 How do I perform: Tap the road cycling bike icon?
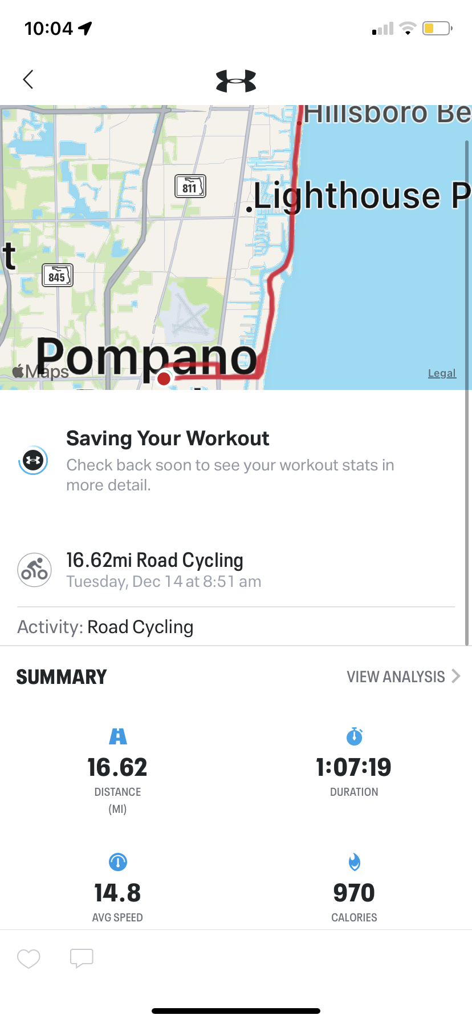35,570
